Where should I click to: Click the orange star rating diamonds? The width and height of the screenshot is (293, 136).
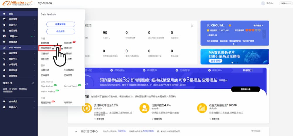(x=253, y=30)
